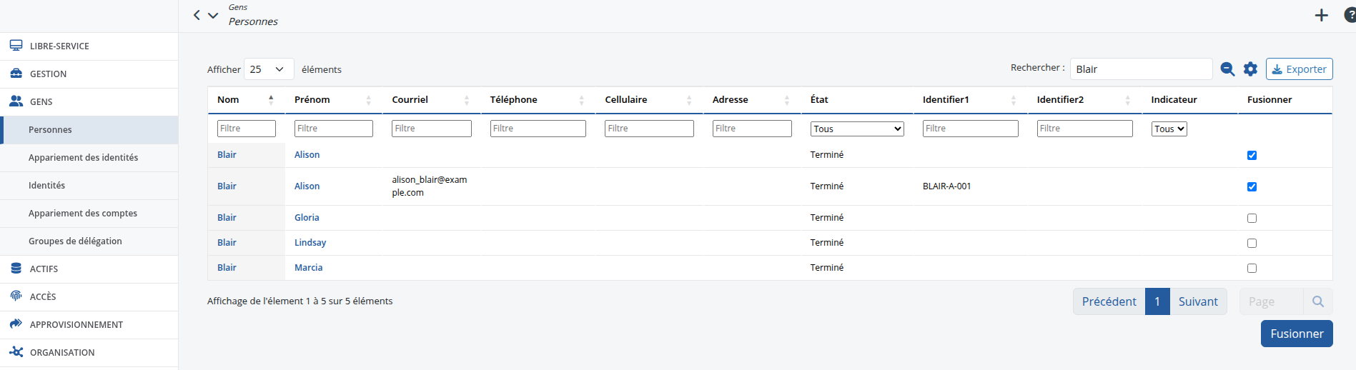The height and width of the screenshot is (370, 1356).
Task: Click the Libre-Service monitor icon
Action: [x=16, y=46]
